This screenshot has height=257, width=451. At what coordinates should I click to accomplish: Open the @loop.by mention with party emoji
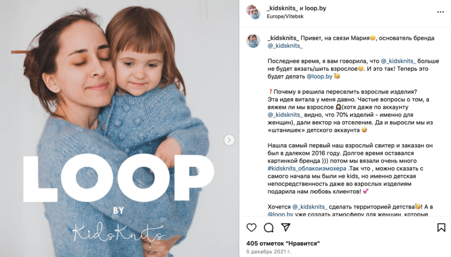coord(320,76)
